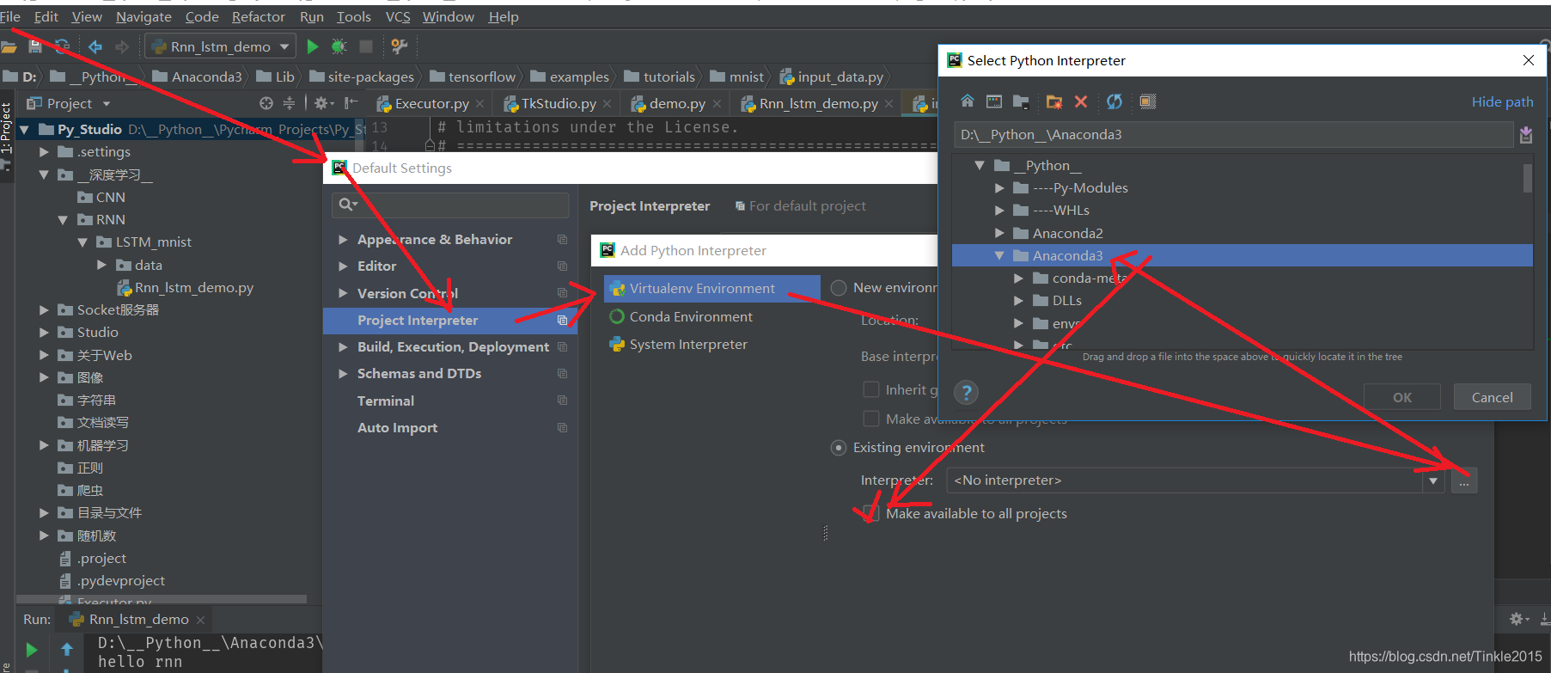
Task: Expand the .settings folder in Project tree
Action: coord(44,152)
